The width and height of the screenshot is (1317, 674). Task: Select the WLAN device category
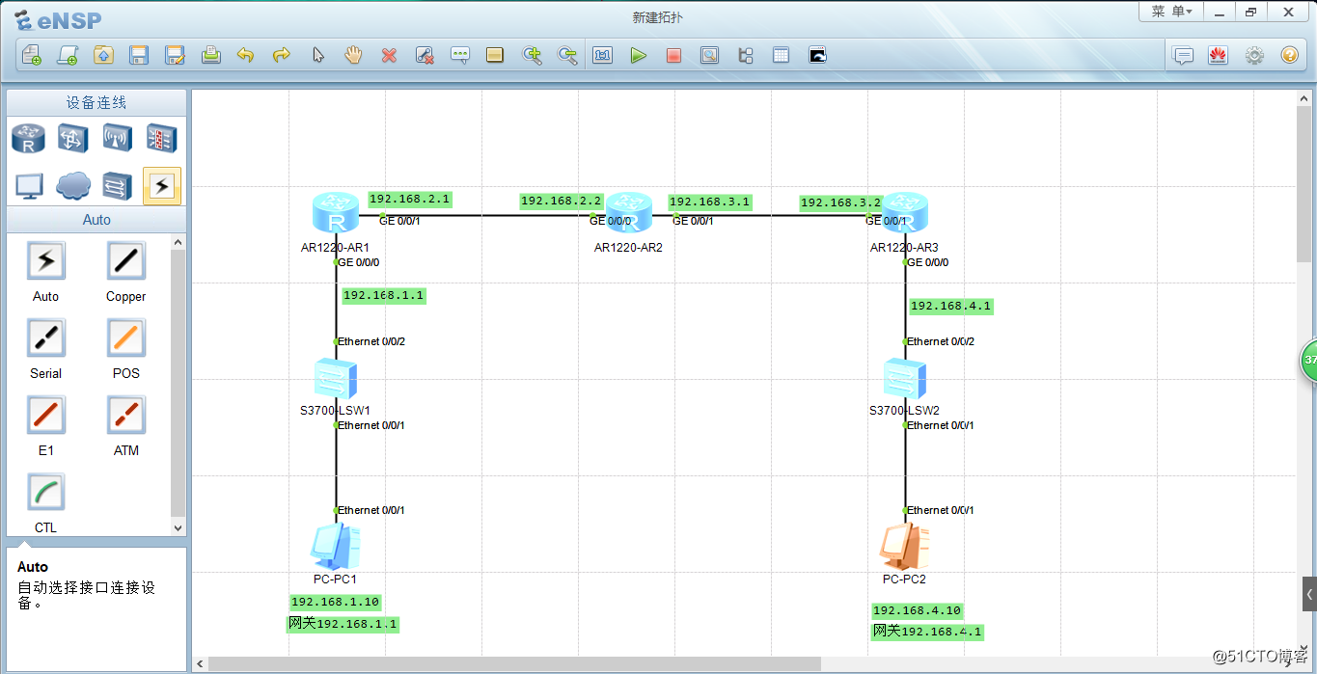coord(117,139)
